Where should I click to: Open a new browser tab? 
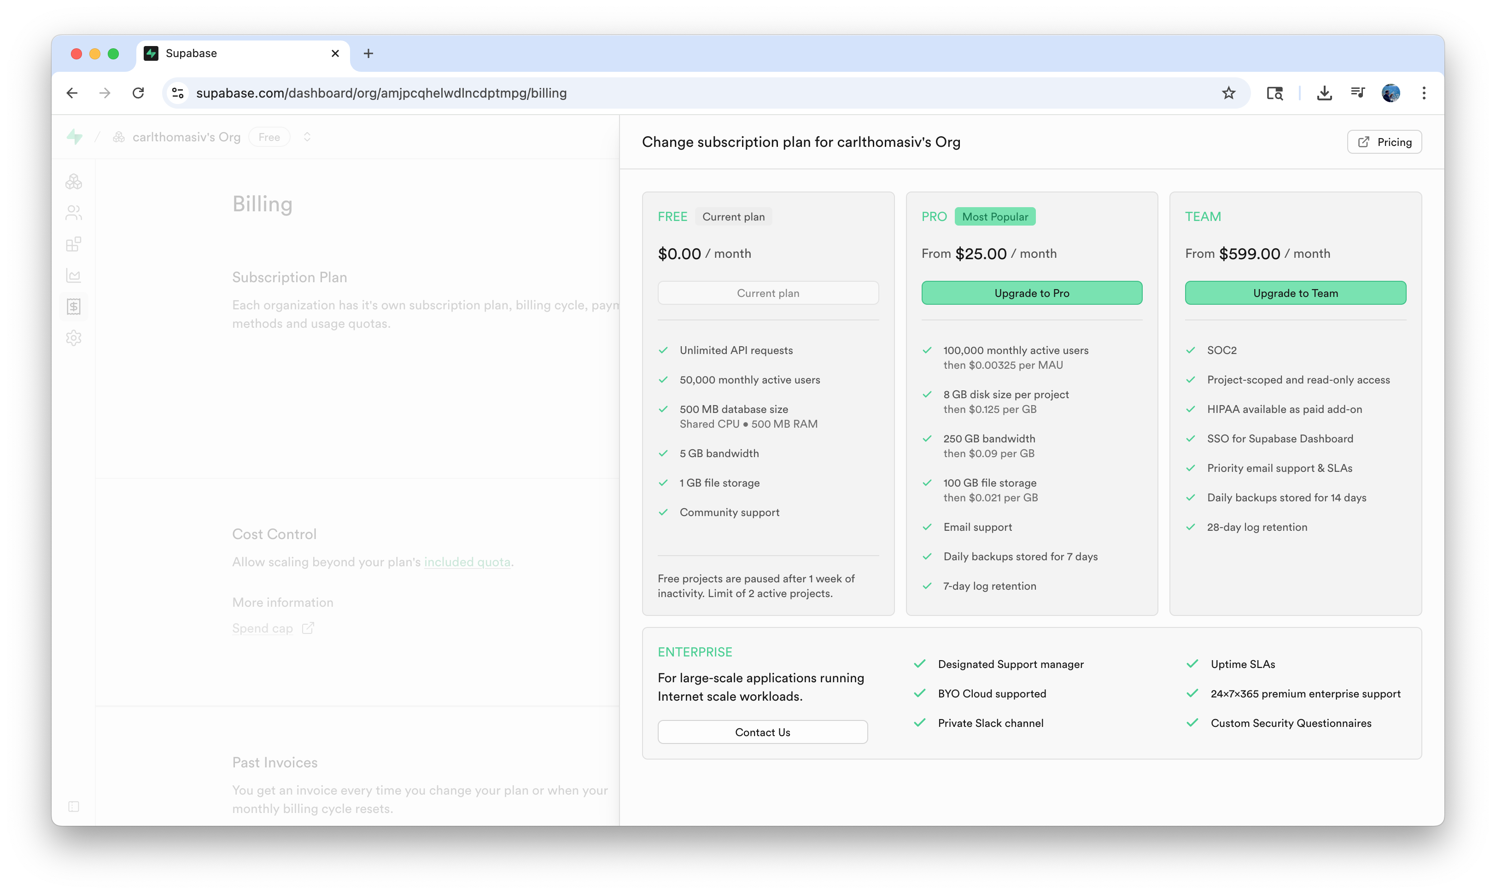click(368, 53)
